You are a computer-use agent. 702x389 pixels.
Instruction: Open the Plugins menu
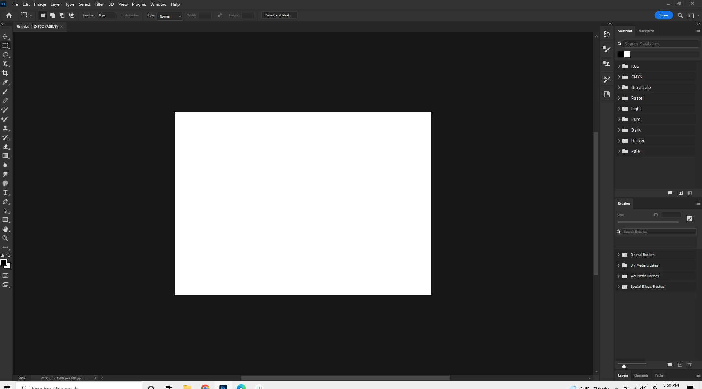[139, 4]
